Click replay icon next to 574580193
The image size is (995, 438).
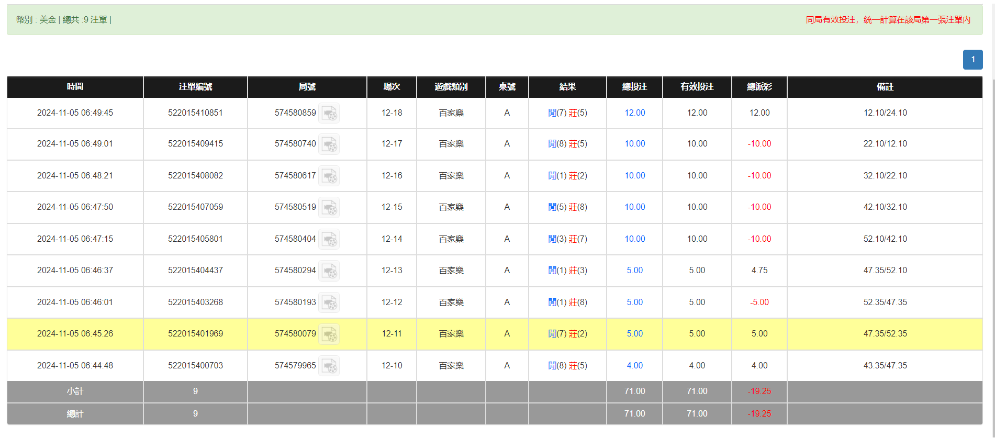(x=329, y=302)
